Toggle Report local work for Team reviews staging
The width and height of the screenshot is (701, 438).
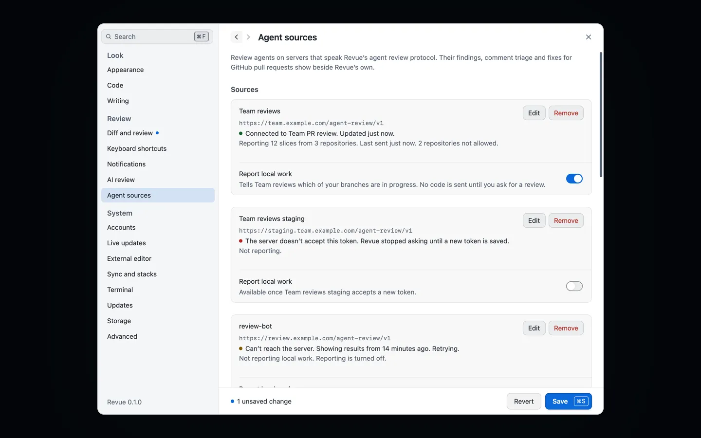pyautogui.click(x=574, y=286)
